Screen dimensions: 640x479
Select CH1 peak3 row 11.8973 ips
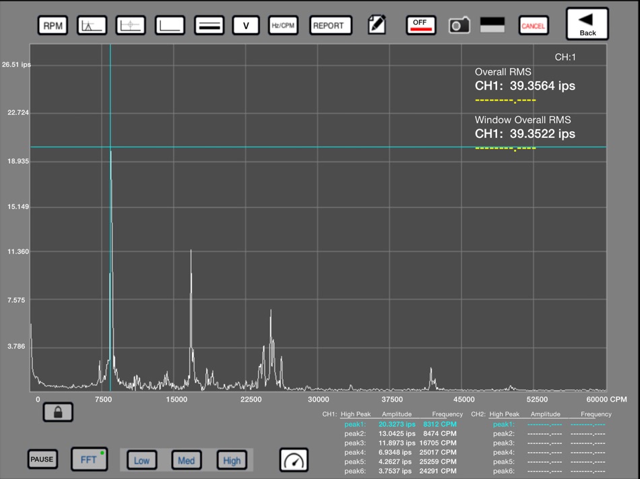(400, 443)
